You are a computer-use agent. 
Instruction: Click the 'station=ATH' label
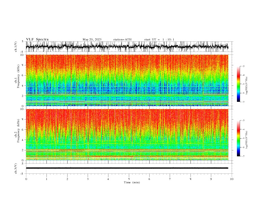coord(122,39)
